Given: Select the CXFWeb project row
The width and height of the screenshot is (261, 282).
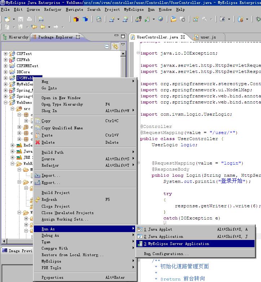Looking at the screenshot, I should point(23,60).
